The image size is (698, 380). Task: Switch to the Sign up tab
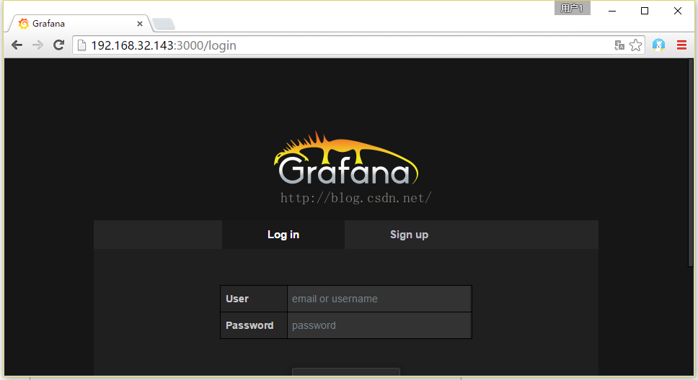409,235
